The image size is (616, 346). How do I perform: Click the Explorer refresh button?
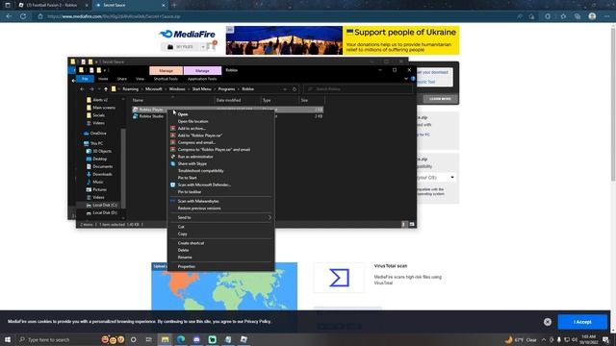[x=295, y=89]
